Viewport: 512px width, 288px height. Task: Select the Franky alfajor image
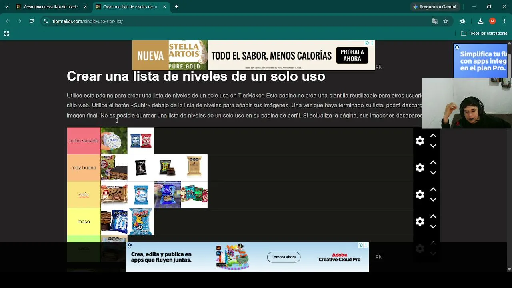(114, 141)
